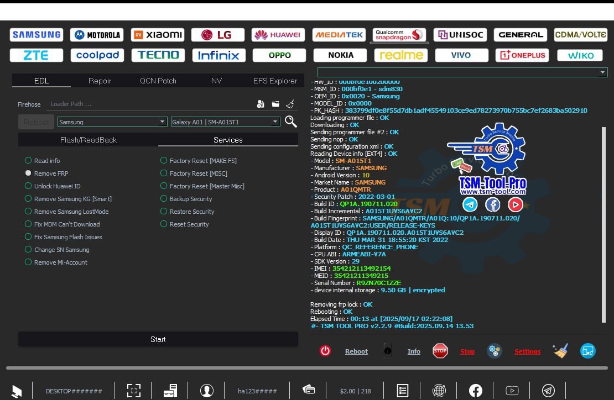Select the Nokia brand logo button

click(x=340, y=55)
